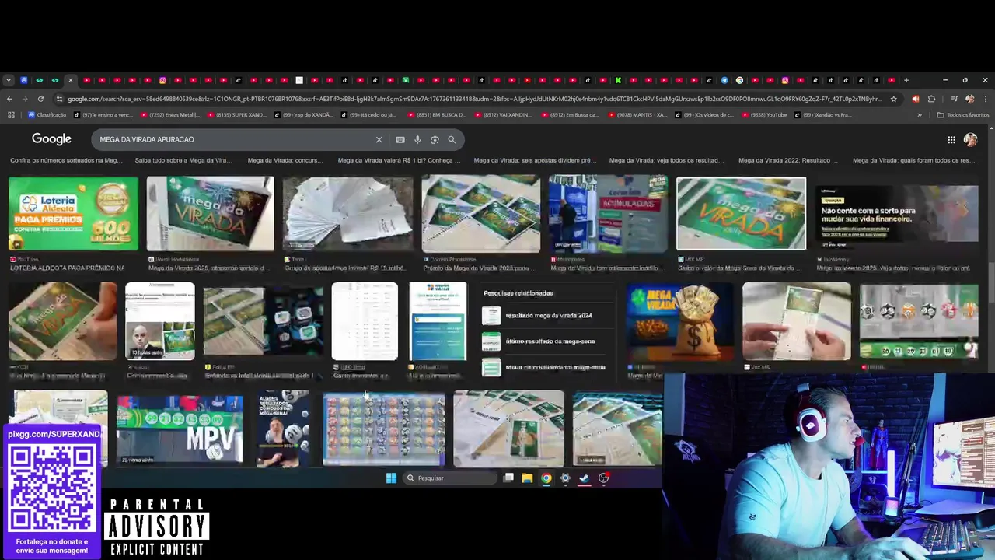Click the taskbar Pesquisar search field
The height and width of the screenshot is (560, 995).
click(x=452, y=478)
